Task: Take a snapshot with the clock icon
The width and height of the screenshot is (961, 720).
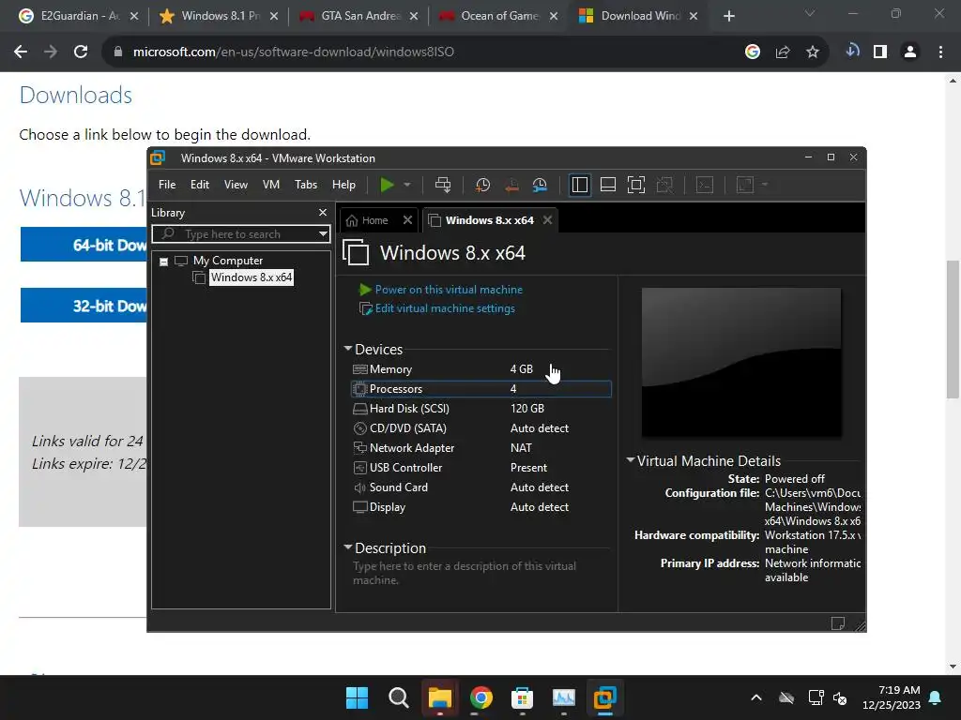Action: [x=483, y=185]
